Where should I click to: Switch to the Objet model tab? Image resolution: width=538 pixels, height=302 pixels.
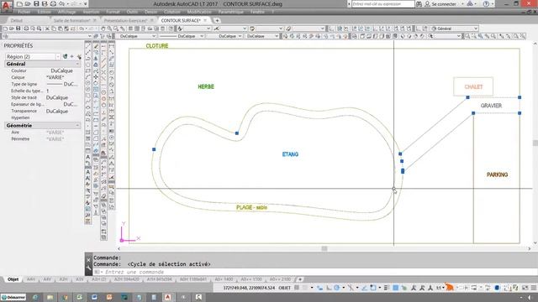tap(13, 279)
